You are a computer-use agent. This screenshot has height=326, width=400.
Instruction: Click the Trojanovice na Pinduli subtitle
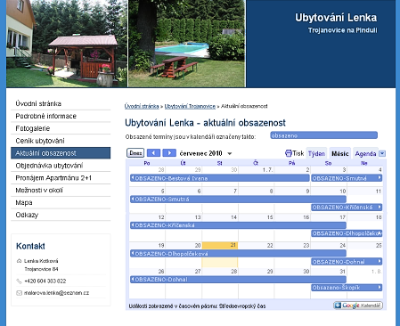(343, 30)
